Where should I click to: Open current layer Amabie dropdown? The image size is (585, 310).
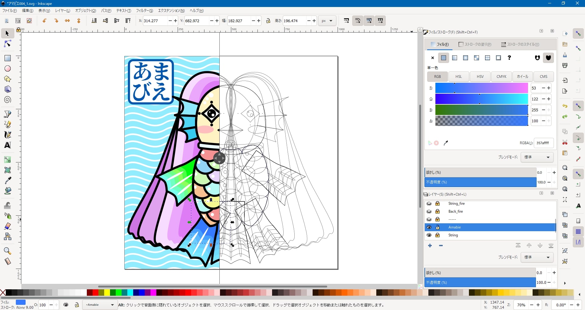pyautogui.click(x=100, y=305)
